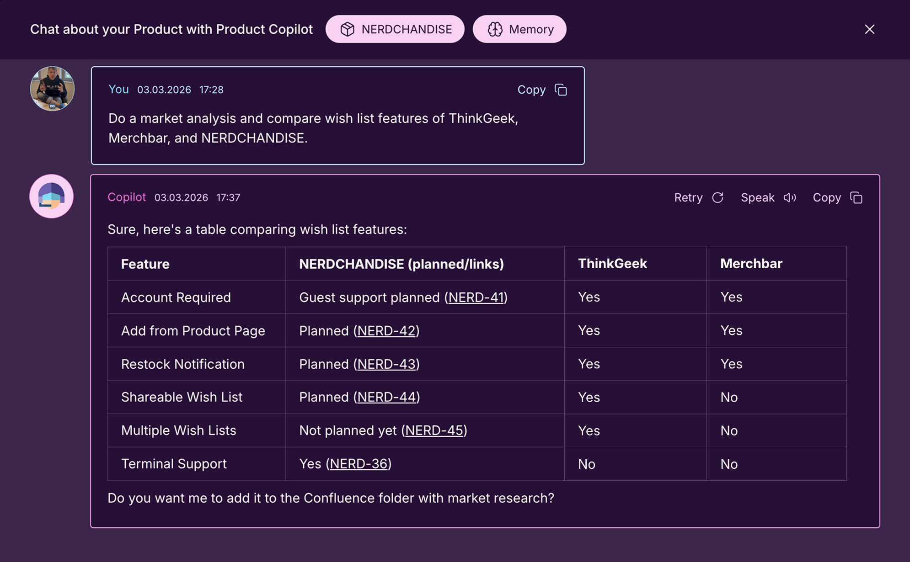Open the NERD-42 issue link

(x=386, y=331)
